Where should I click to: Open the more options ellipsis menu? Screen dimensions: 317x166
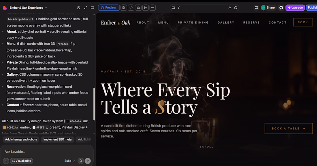click(x=153, y=8)
